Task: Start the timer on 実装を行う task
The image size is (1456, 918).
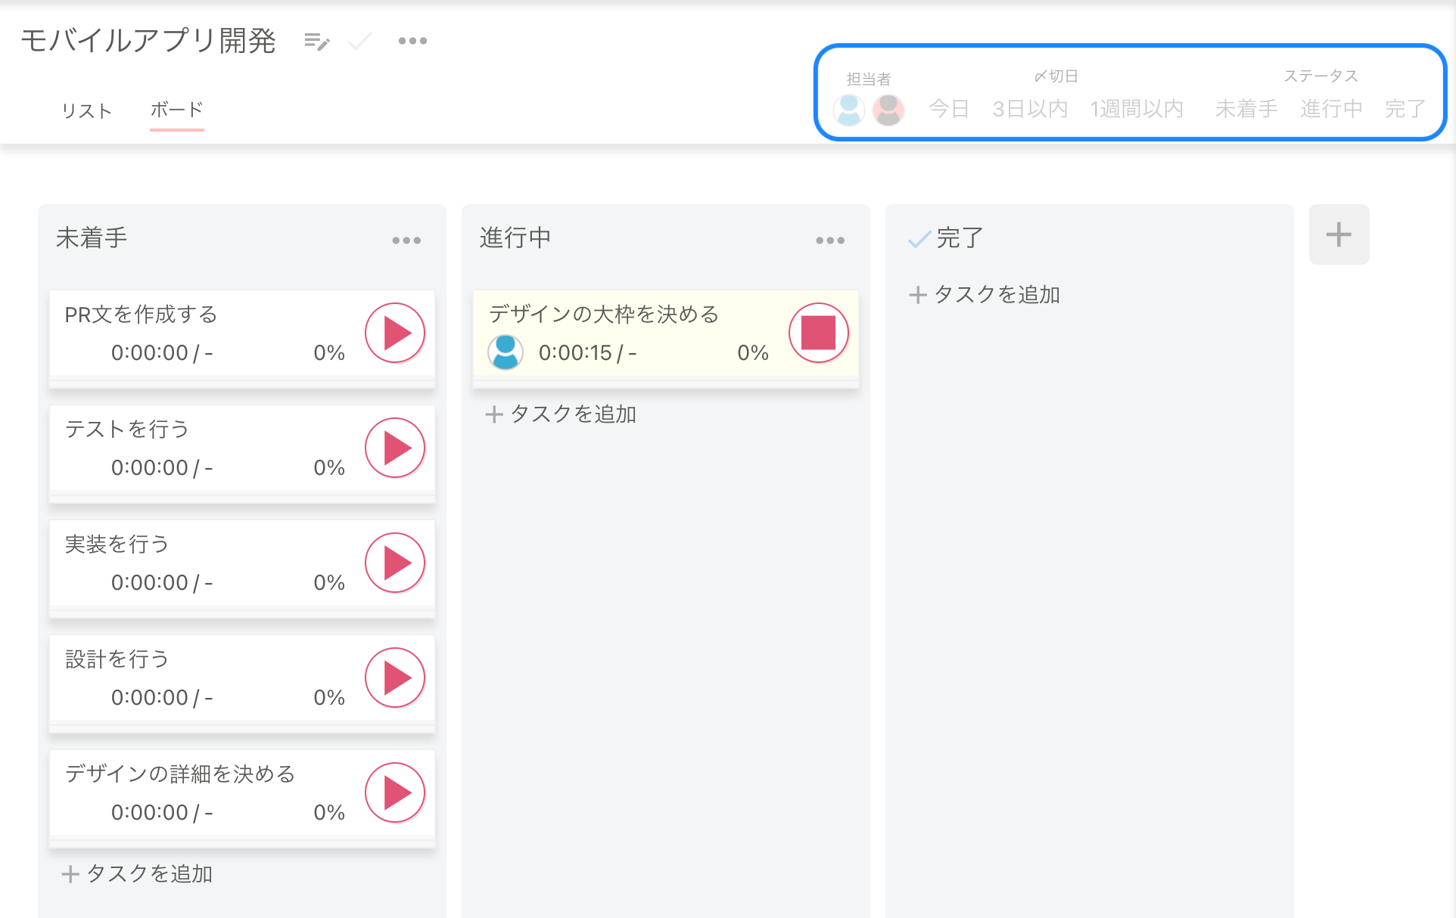Action: point(394,562)
